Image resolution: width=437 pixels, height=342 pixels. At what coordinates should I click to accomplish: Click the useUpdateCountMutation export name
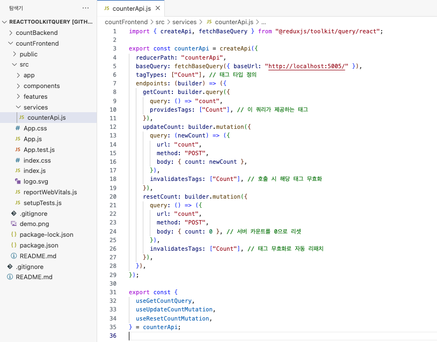point(174,309)
